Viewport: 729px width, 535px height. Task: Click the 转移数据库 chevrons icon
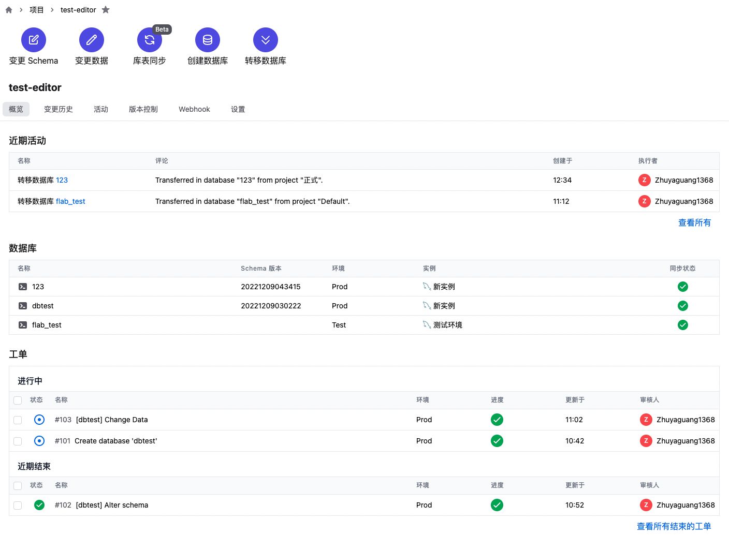266,40
